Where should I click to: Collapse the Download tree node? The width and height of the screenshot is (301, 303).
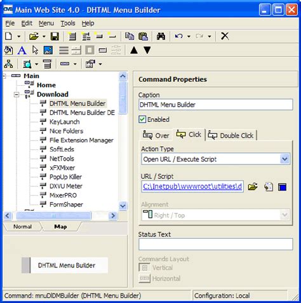click(x=17, y=95)
